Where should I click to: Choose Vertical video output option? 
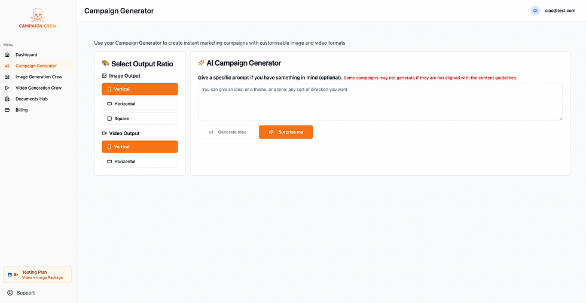click(x=139, y=146)
